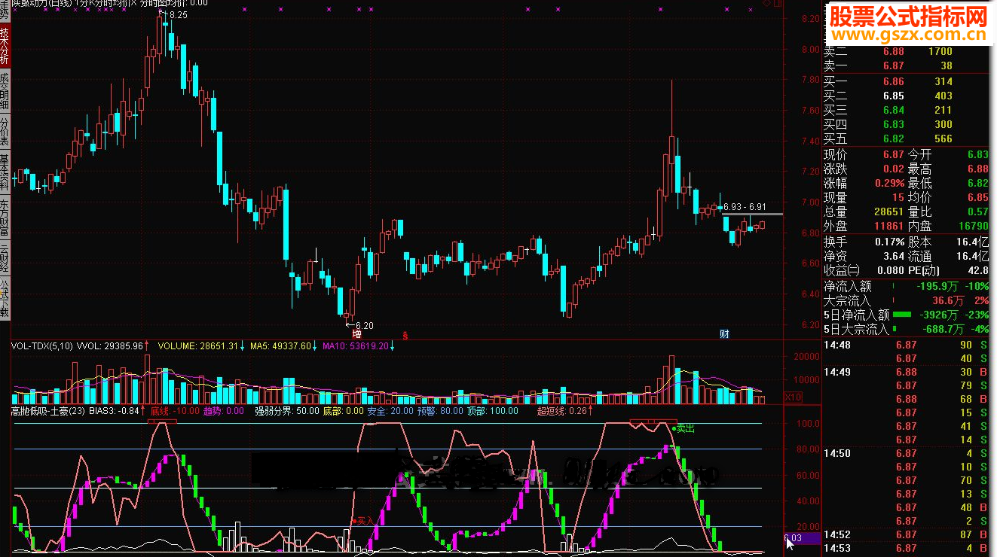
Task: Click the 净流入额 -195.9万 row
Action: coord(905,286)
